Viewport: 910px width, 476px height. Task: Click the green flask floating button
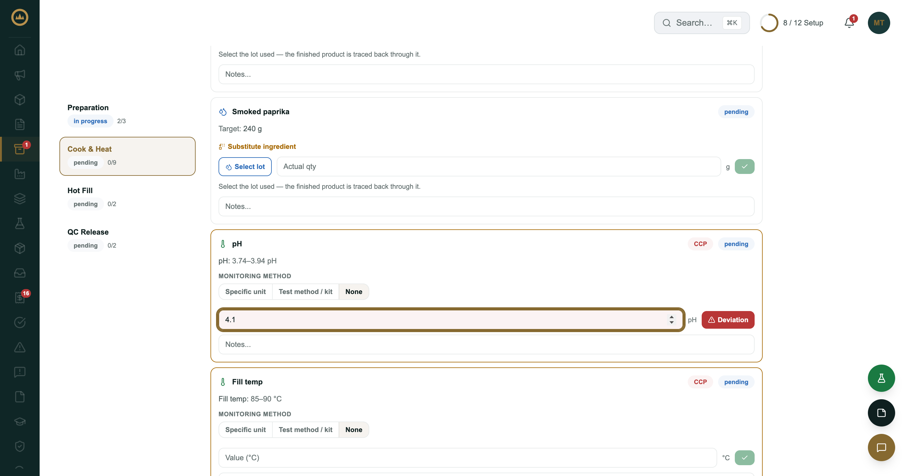pyautogui.click(x=881, y=378)
